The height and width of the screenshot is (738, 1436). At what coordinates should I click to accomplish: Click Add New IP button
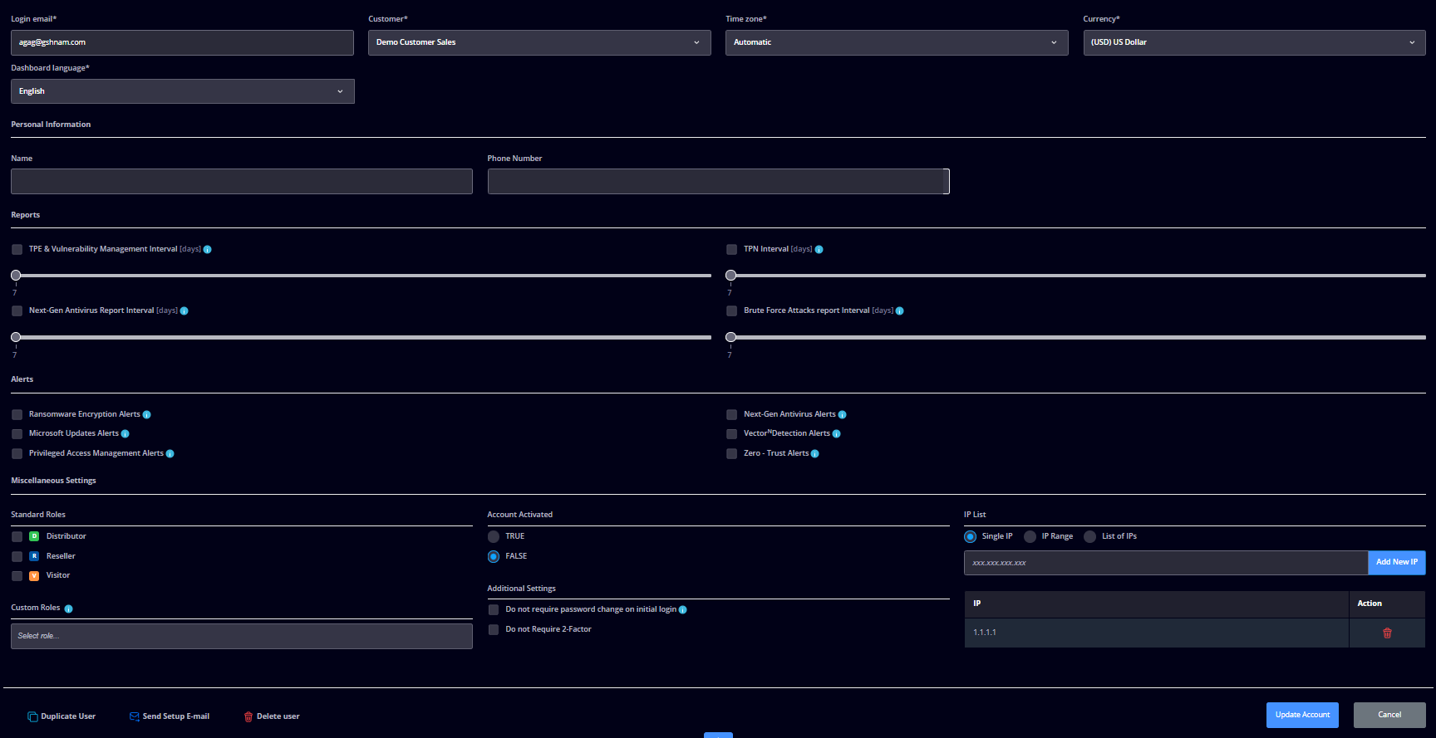pos(1397,562)
